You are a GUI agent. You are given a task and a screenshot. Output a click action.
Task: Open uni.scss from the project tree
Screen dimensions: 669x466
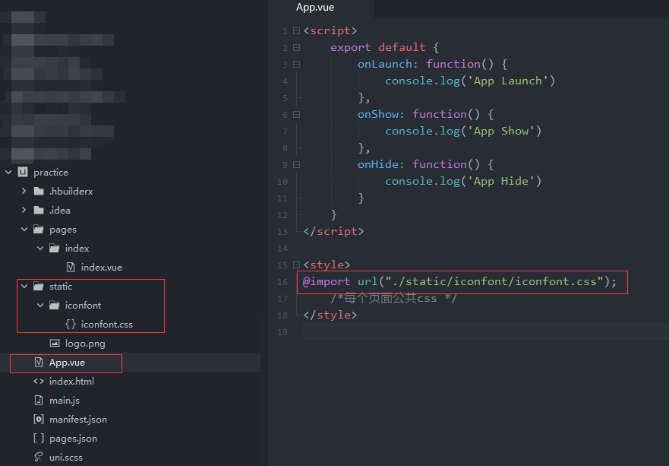66,458
